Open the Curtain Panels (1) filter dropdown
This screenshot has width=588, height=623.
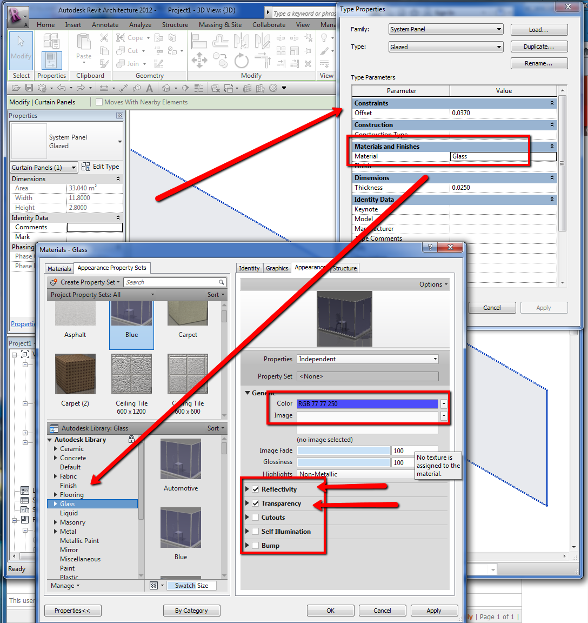(44, 167)
